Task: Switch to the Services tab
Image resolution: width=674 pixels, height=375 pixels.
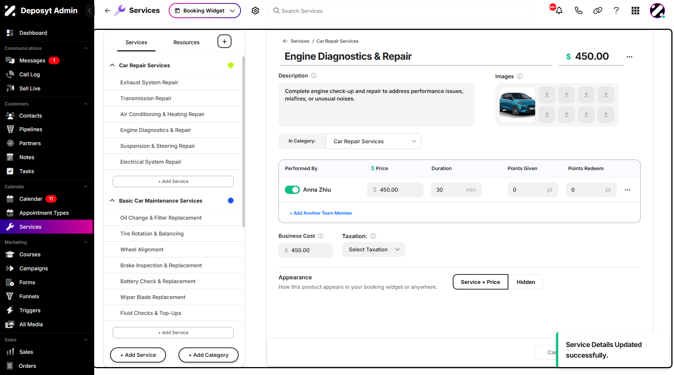Action: point(136,42)
